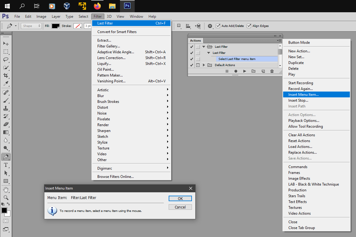Screen dimensions: 356x237
Task: Toggle checkmark for Last Filter set
Action: pyautogui.click(x=192, y=47)
